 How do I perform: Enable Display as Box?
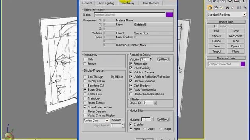click(85, 81)
